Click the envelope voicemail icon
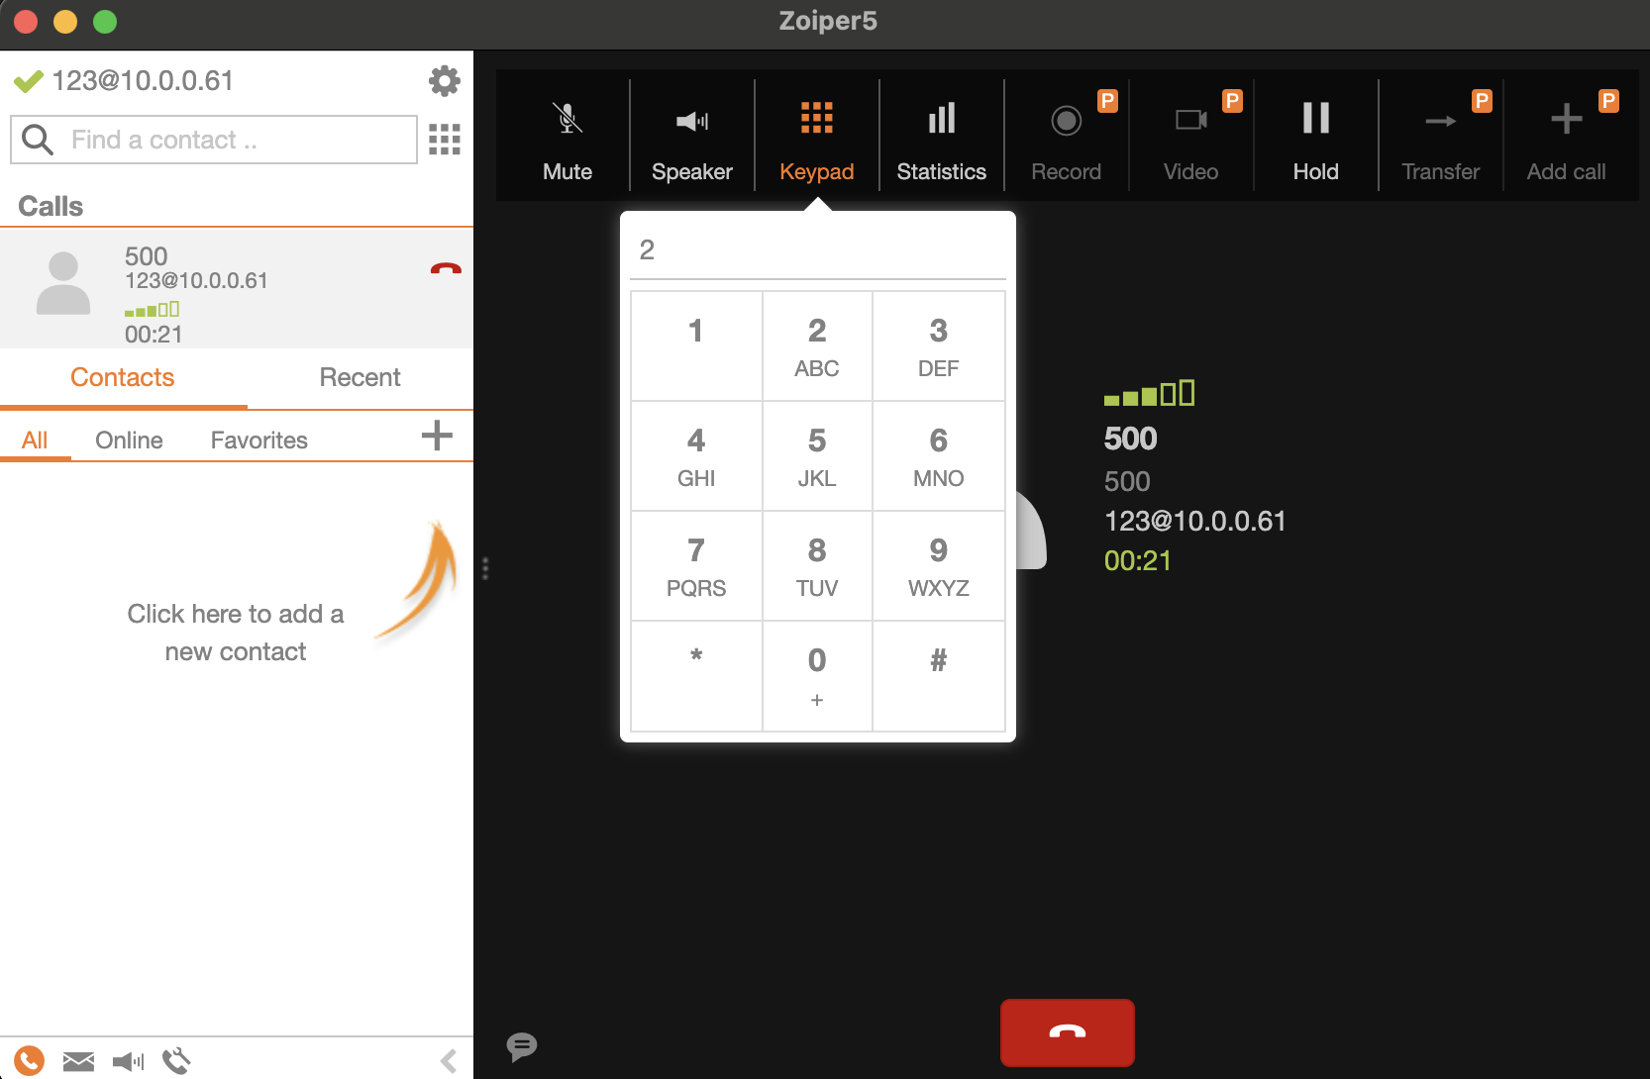Viewport: 1650px width, 1079px height. coord(78,1061)
